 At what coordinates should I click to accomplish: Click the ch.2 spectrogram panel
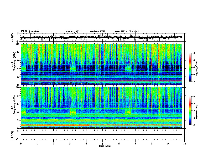coord(101,108)
